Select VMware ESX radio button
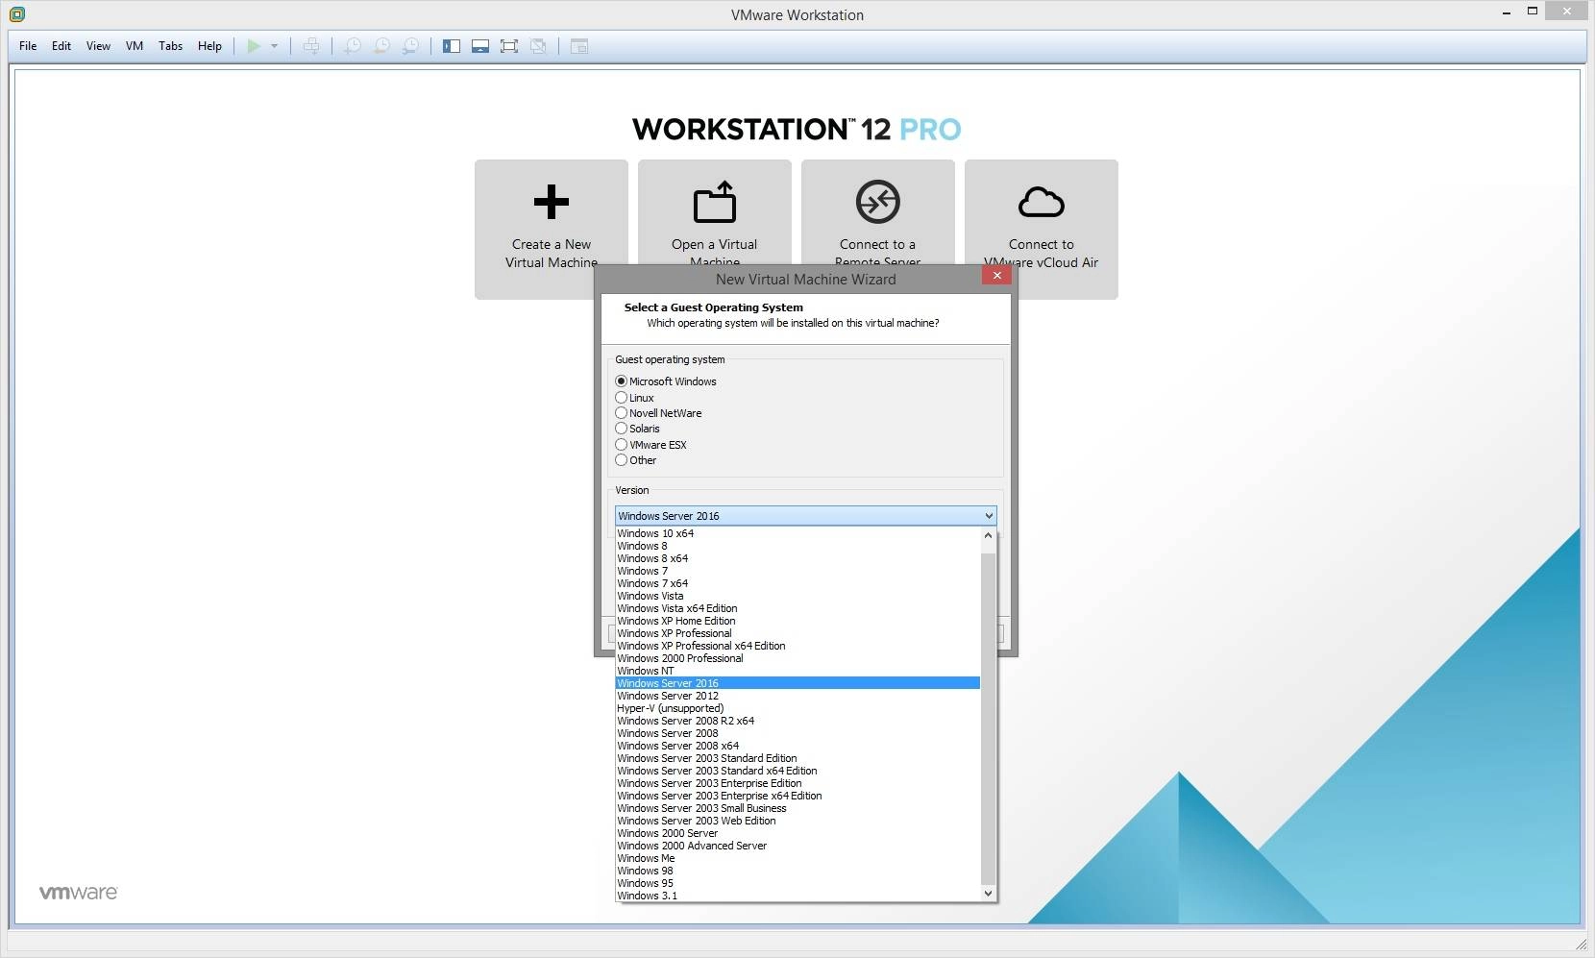1595x958 pixels. click(621, 445)
